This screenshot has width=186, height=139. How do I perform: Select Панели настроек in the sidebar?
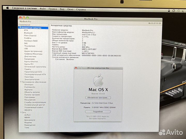point(32,95)
